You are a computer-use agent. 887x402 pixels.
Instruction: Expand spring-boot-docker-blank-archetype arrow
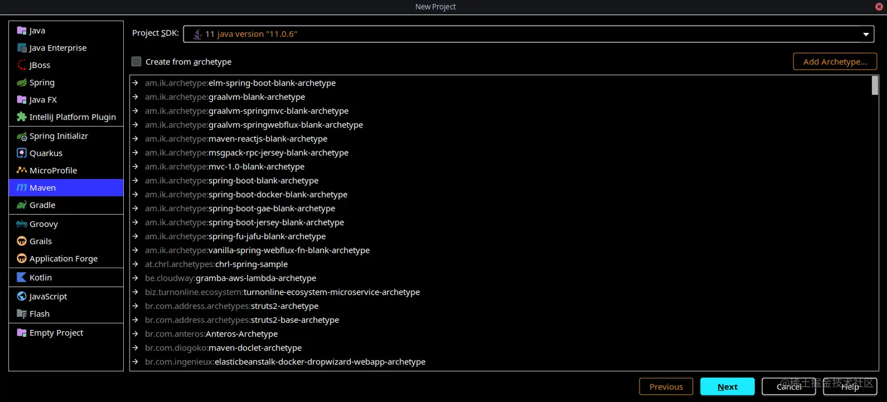[x=136, y=195]
